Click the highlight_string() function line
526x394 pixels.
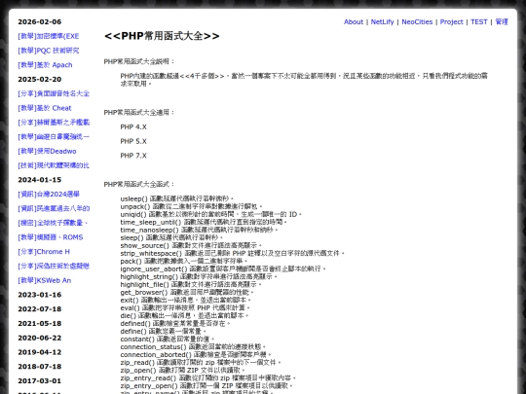[199, 276]
